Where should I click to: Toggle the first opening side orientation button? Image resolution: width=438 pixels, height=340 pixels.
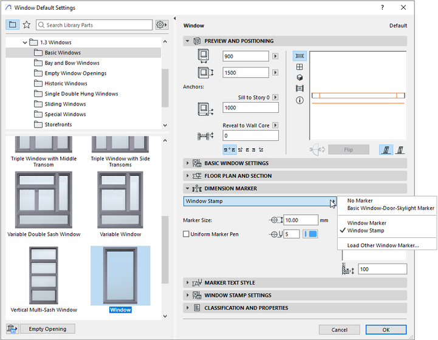pyautogui.click(x=386, y=149)
